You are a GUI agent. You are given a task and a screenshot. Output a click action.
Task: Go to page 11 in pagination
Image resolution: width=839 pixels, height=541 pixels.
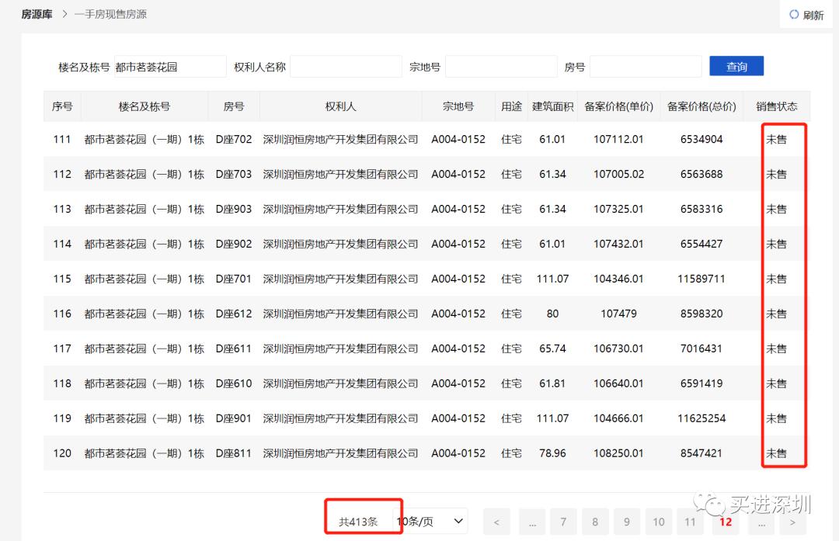690,522
